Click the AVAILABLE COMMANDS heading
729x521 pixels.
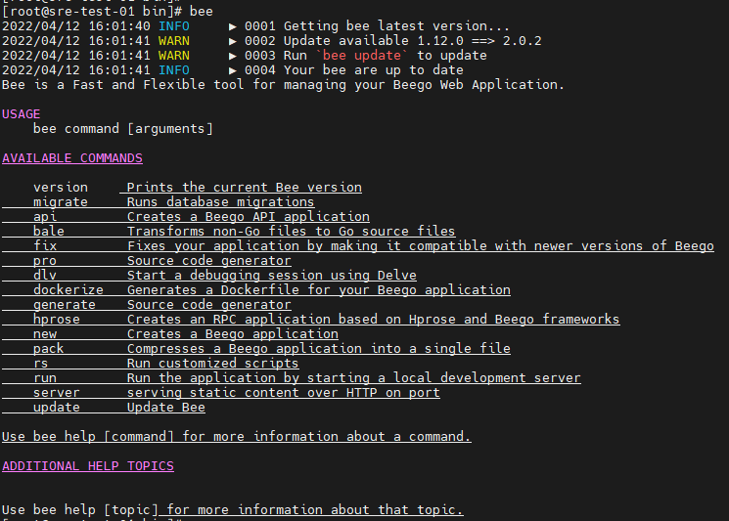tap(72, 158)
